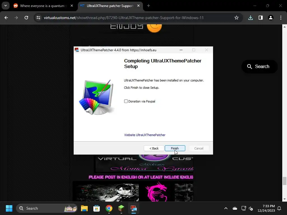The height and width of the screenshot is (215, 287).
Task: Bookmark this page with the star icon
Action: click(x=237, y=18)
